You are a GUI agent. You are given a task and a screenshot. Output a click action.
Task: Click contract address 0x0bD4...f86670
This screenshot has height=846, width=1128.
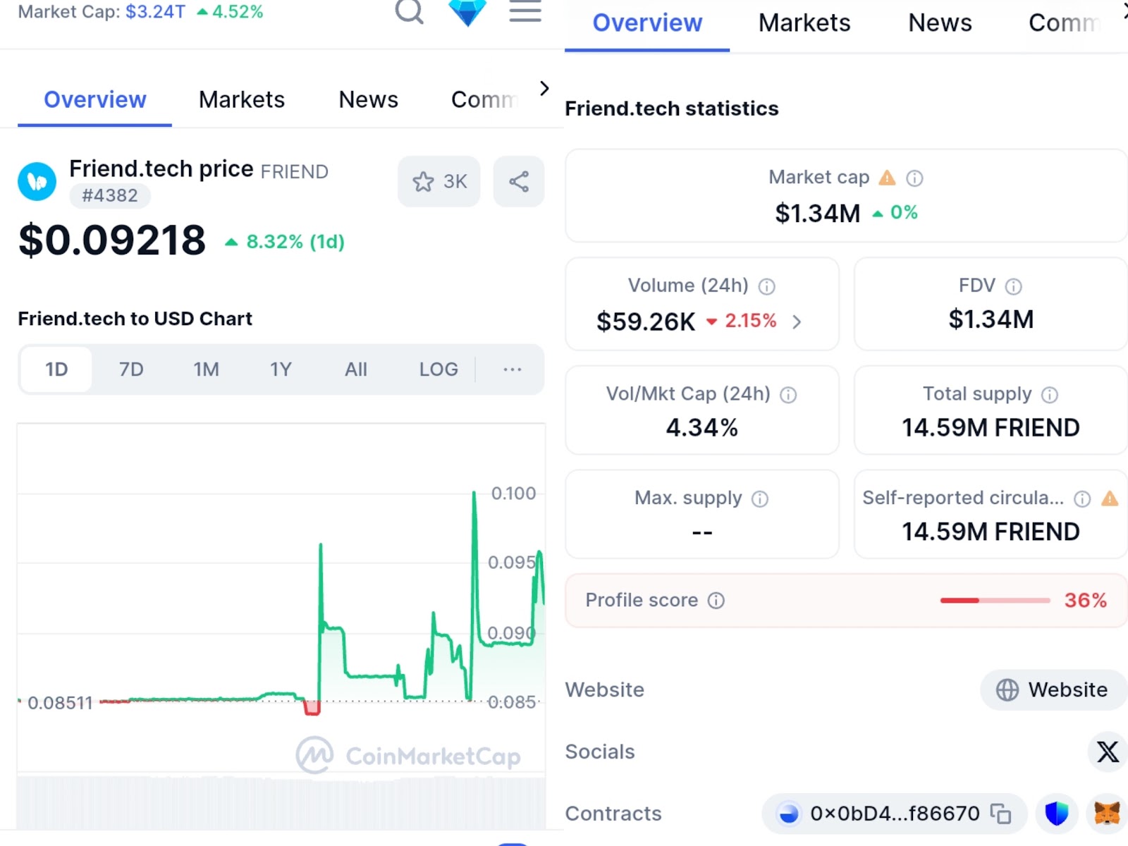coord(895,814)
